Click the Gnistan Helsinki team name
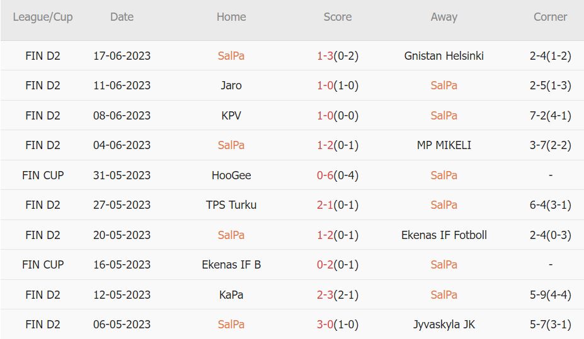 [444, 55]
